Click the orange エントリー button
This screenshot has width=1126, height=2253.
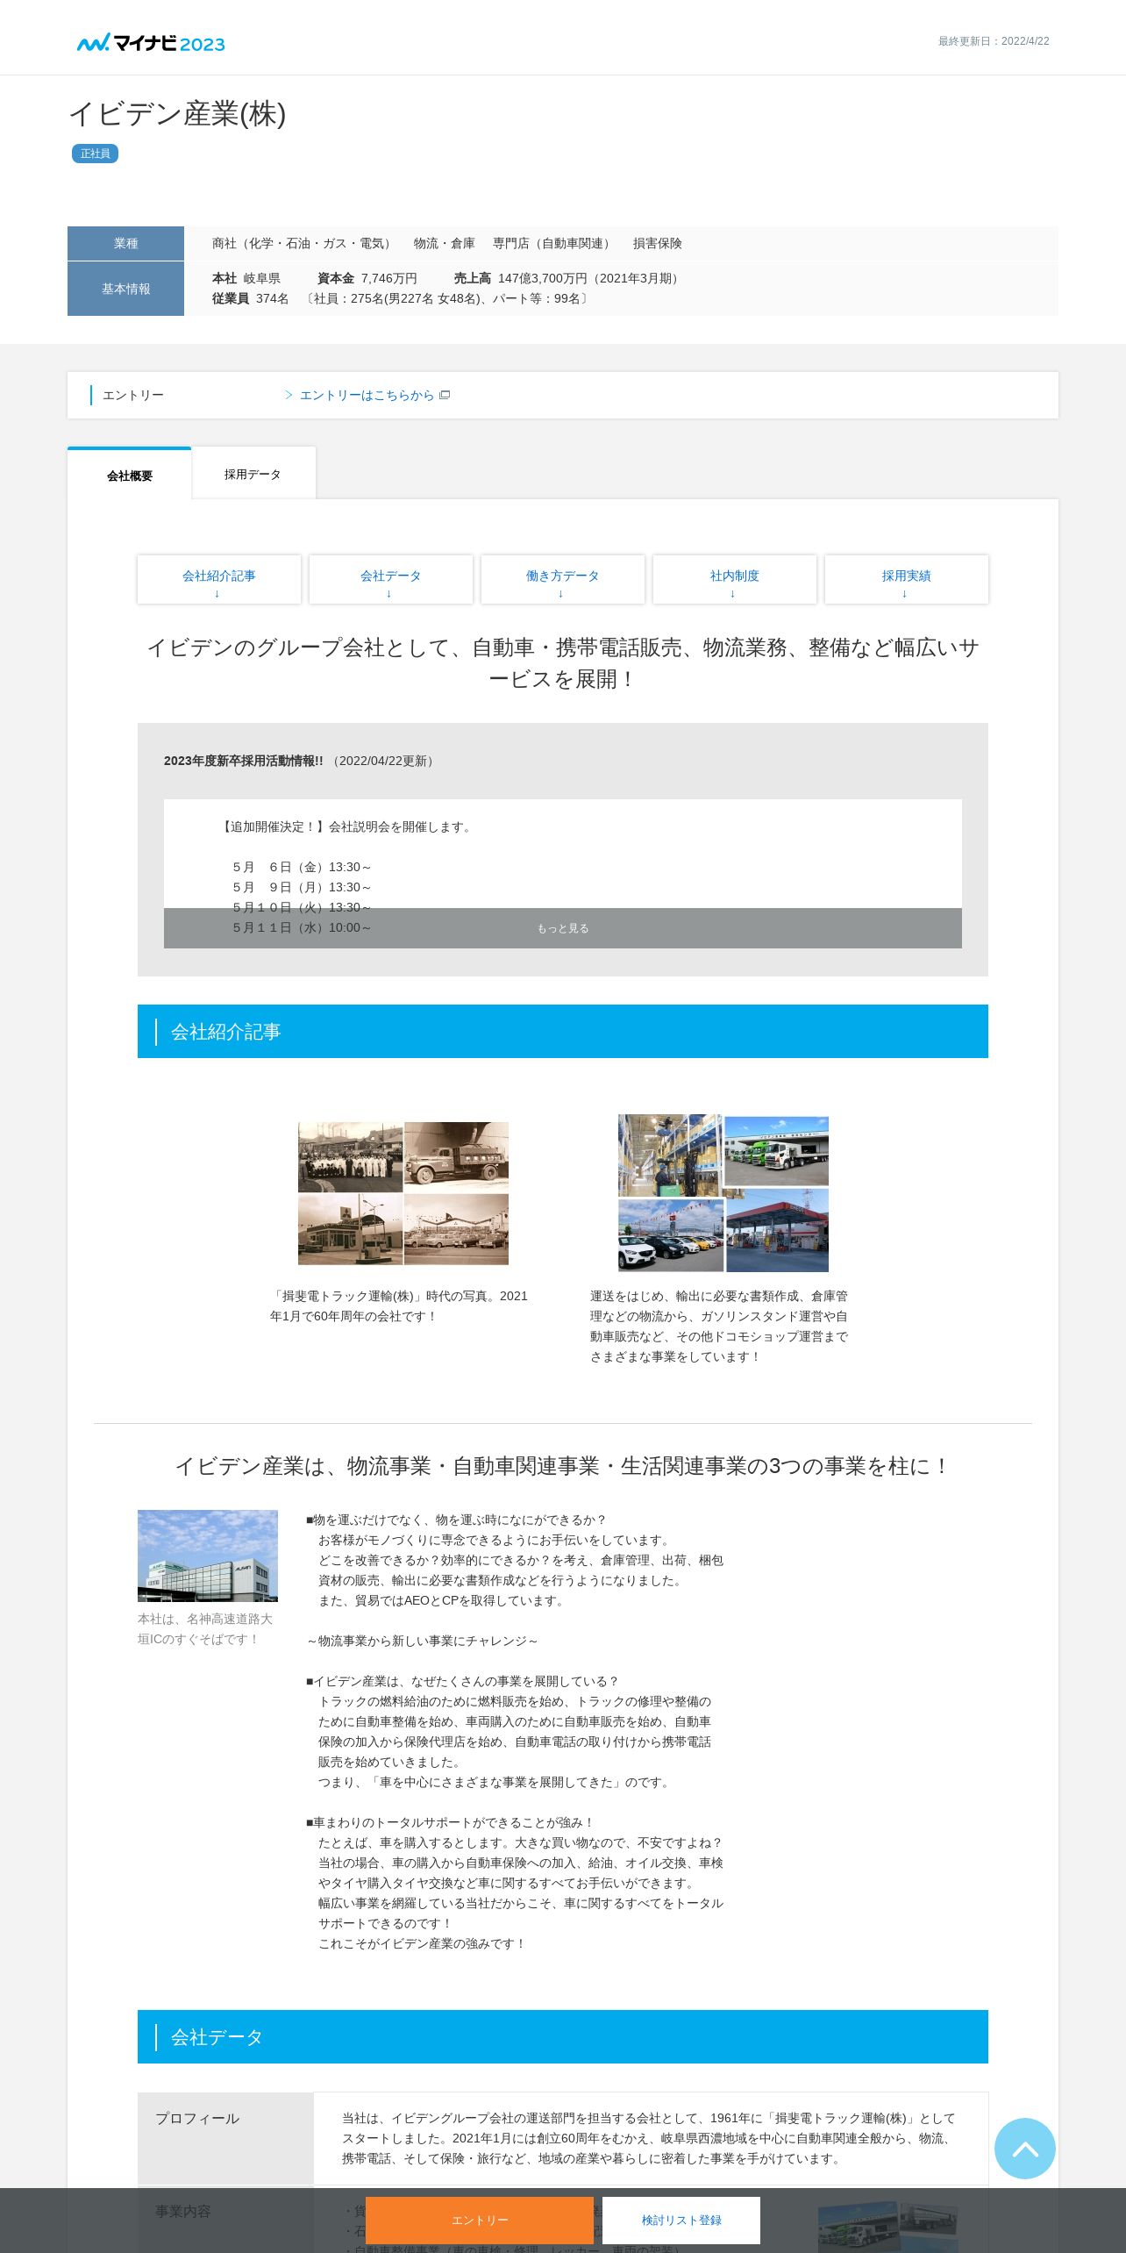[x=480, y=2220]
